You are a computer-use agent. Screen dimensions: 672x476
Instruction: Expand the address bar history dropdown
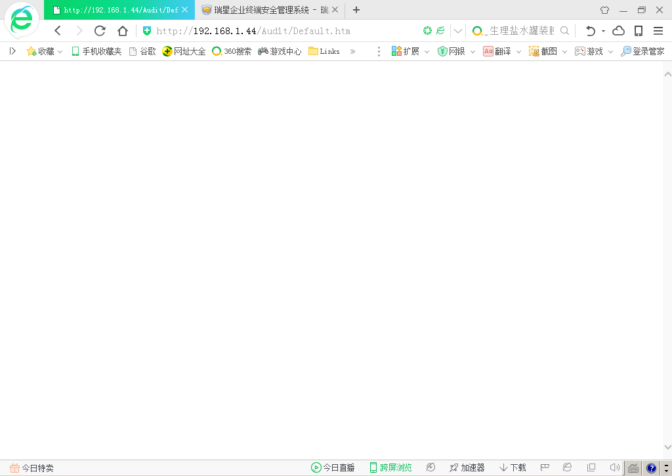(x=457, y=31)
